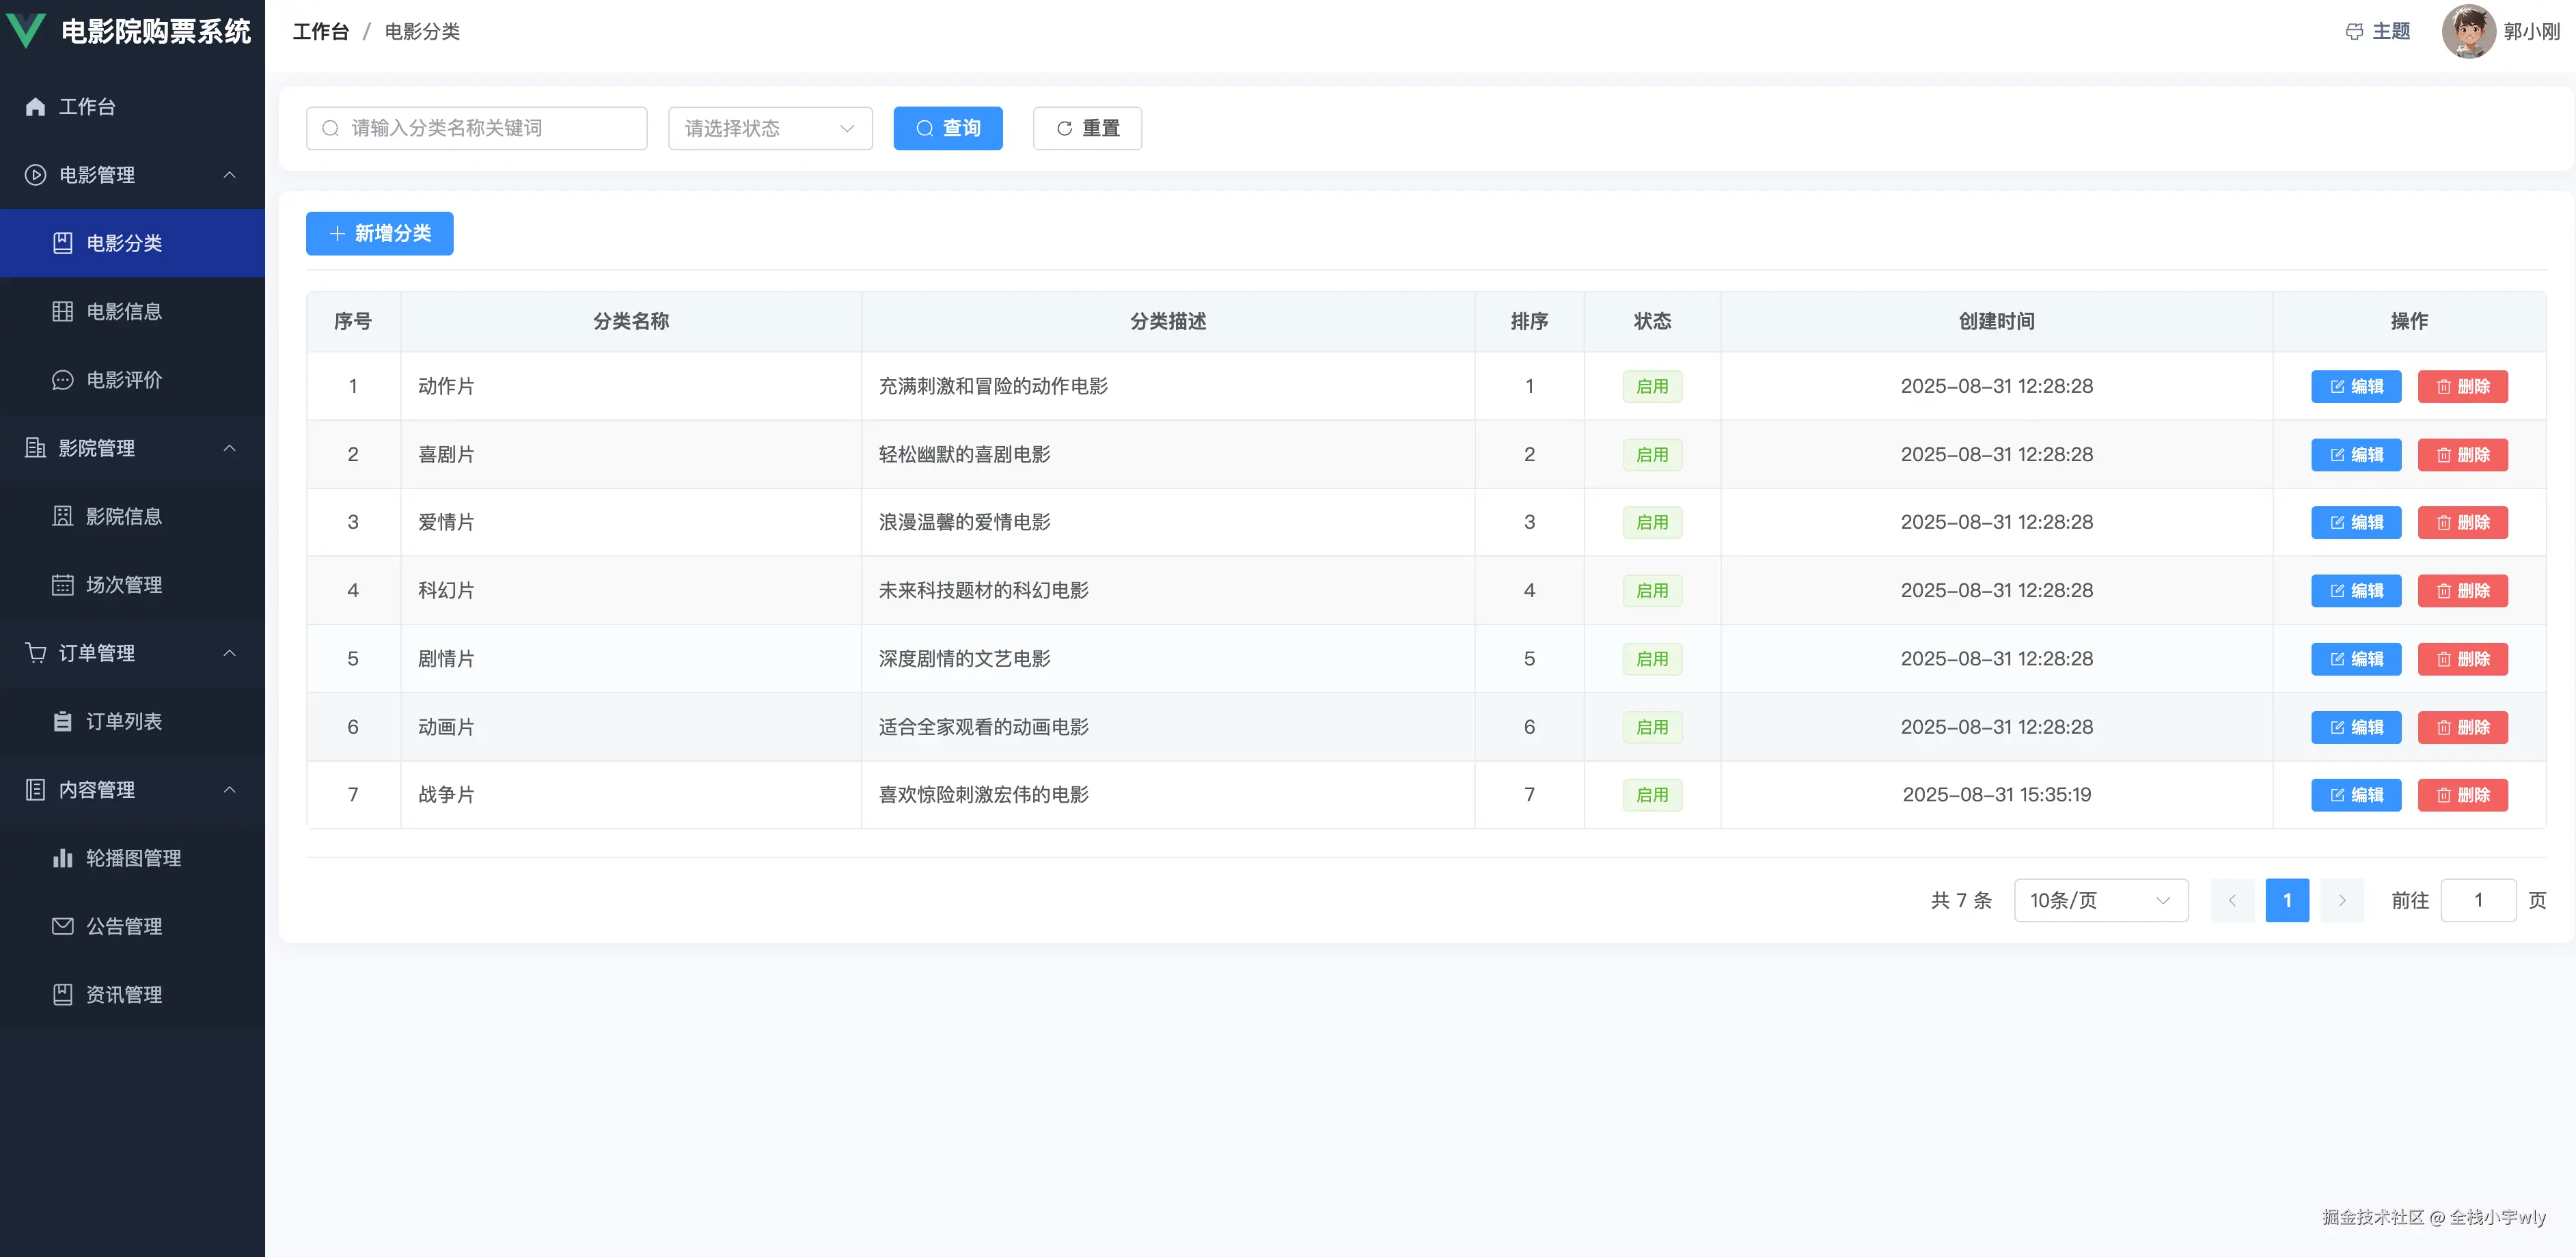Toggle 启用 status of 战争片 row
This screenshot has height=1257, width=2576.
point(1652,794)
